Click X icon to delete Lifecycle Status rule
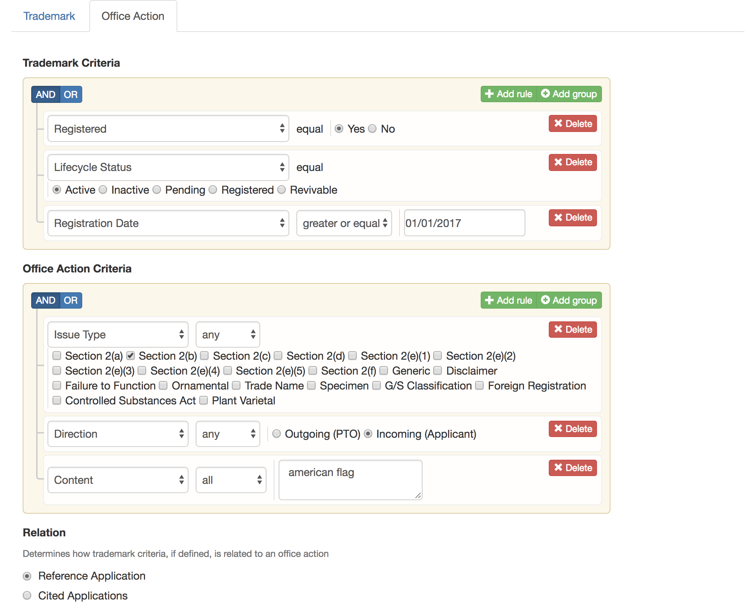The height and width of the screenshot is (608, 748). 558,162
